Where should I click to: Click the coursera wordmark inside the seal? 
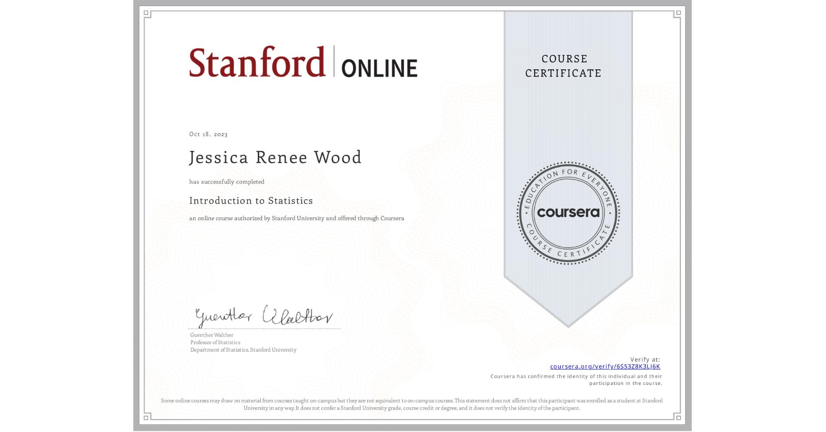[568, 213]
